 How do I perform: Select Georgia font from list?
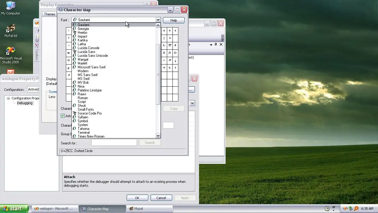click(x=114, y=29)
